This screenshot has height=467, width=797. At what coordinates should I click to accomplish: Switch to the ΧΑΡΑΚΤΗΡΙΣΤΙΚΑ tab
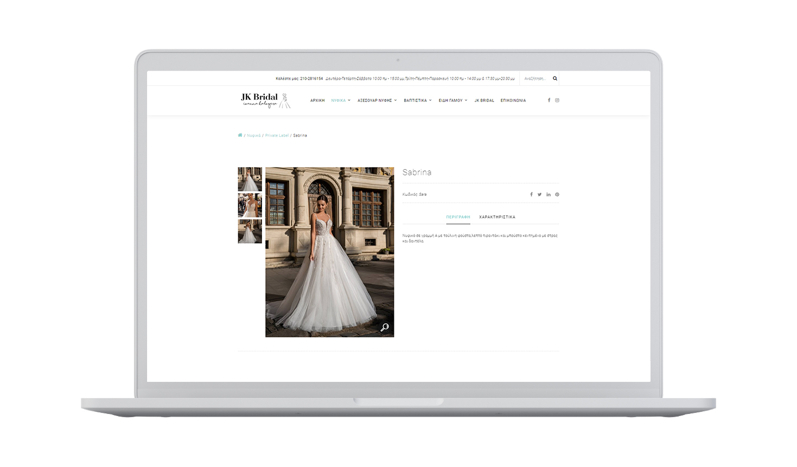coord(497,217)
